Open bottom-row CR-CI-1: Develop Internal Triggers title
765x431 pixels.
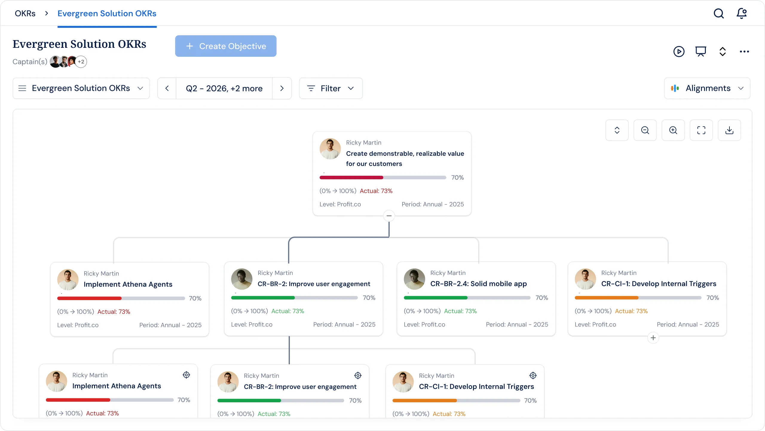click(476, 386)
